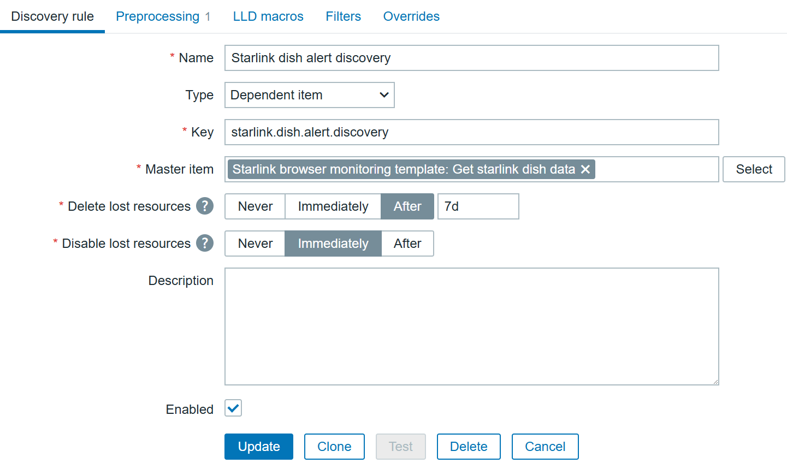Viewport: 787px width, 469px height.
Task: Choose After for Delete lost resources
Action: click(407, 206)
